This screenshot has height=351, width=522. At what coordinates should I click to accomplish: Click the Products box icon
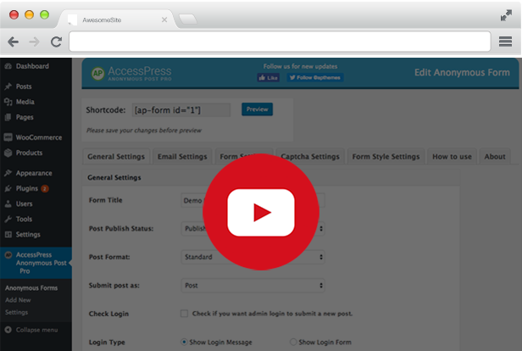tap(8, 153)
